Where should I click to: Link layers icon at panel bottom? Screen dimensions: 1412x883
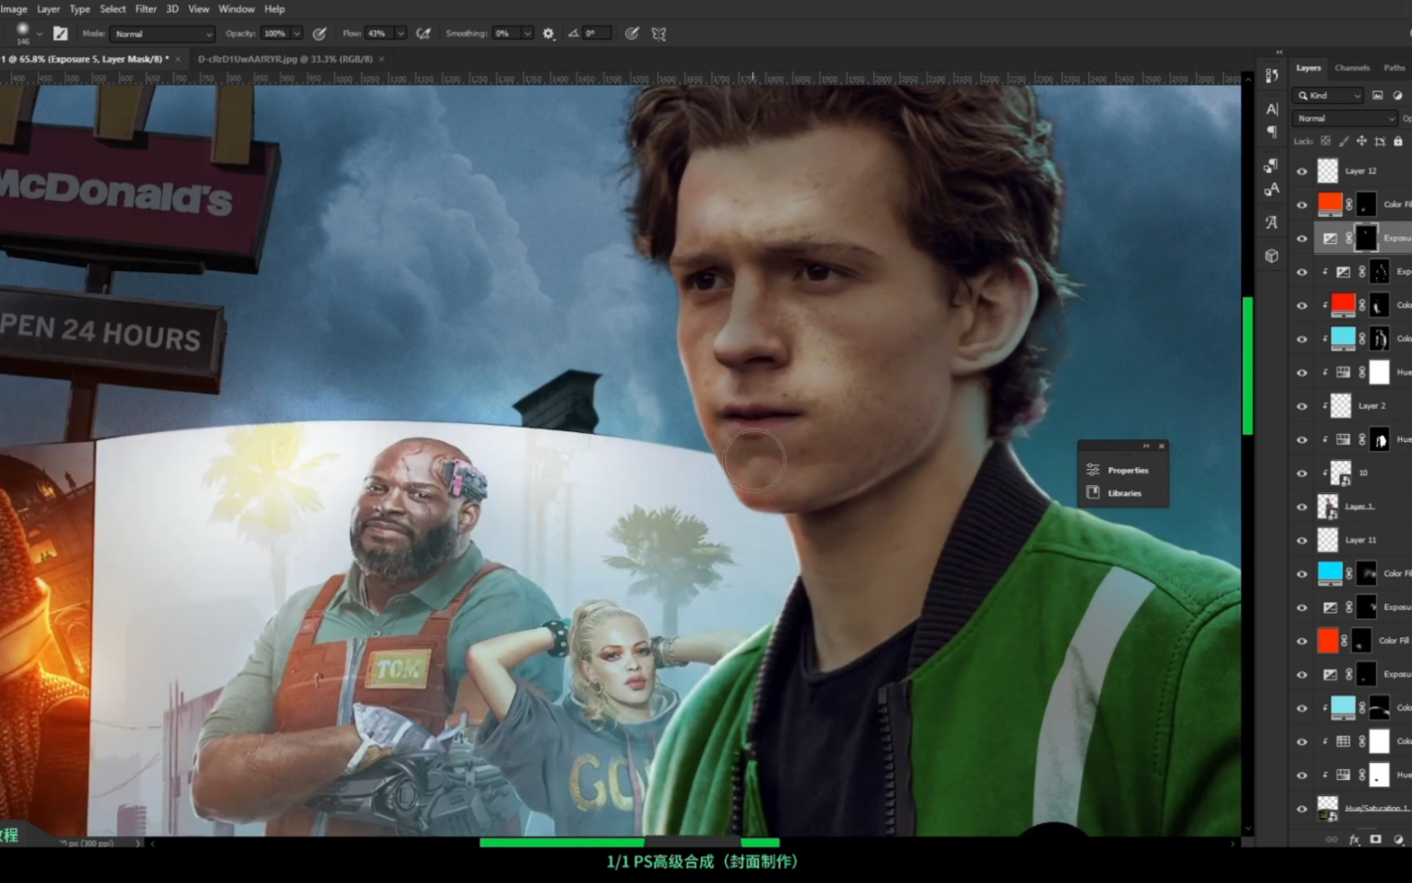pos(1331,840)
